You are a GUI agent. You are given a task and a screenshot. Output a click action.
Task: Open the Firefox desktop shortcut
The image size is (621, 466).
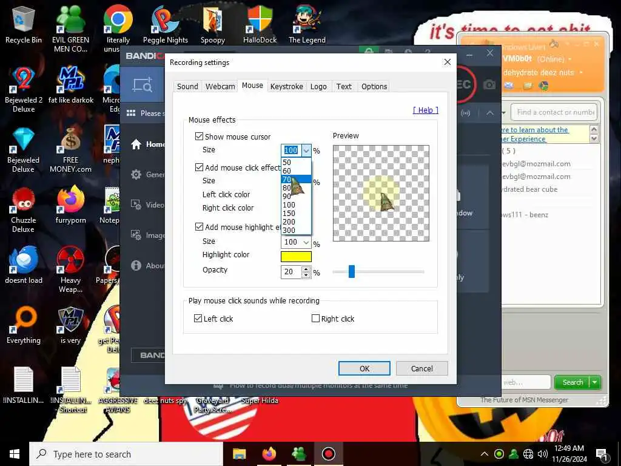[x=70, y=205]
